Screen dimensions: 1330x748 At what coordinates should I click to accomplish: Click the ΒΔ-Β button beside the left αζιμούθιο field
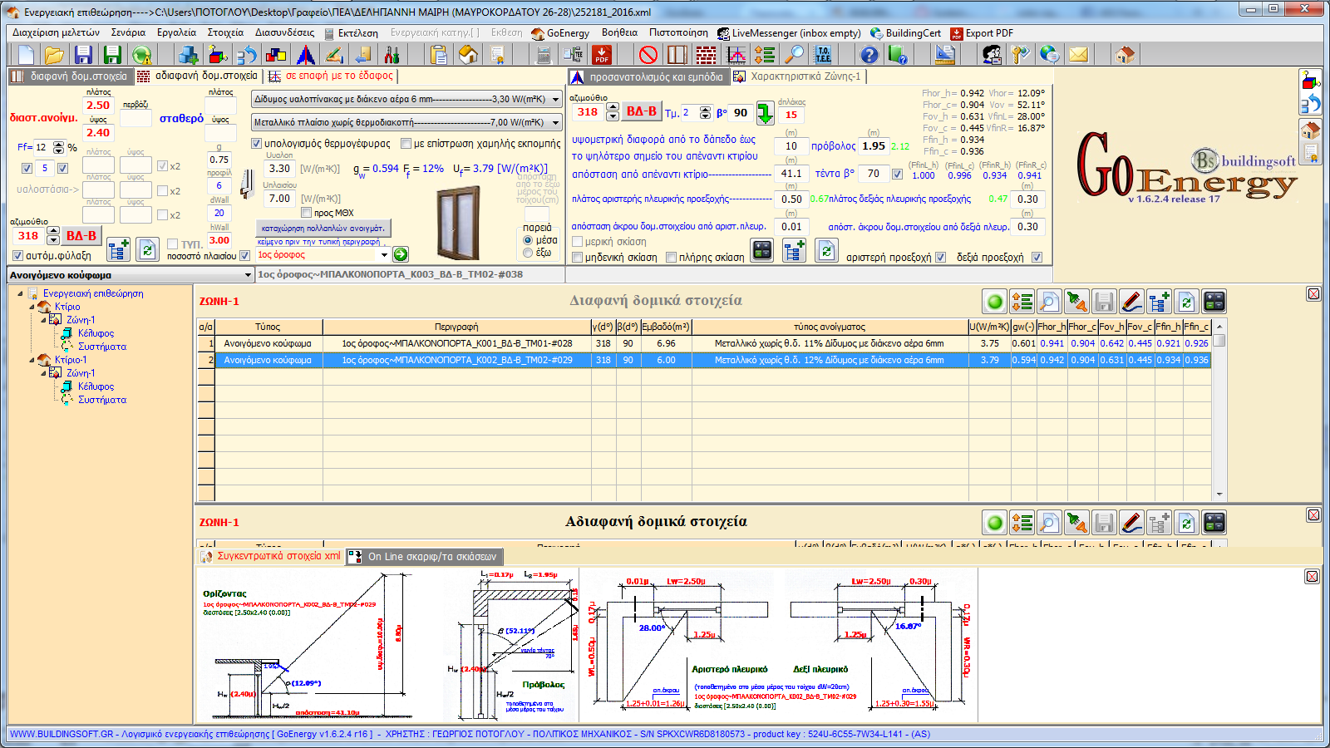[81, 236]
